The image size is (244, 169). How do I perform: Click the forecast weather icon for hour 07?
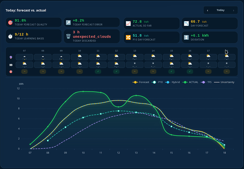[24, 57]
